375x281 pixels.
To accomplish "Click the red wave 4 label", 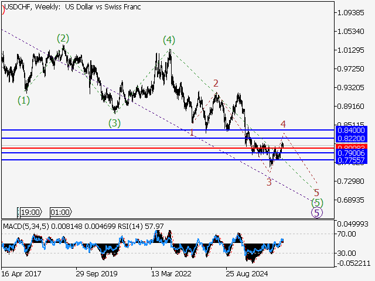I will (x=283, y=124).
